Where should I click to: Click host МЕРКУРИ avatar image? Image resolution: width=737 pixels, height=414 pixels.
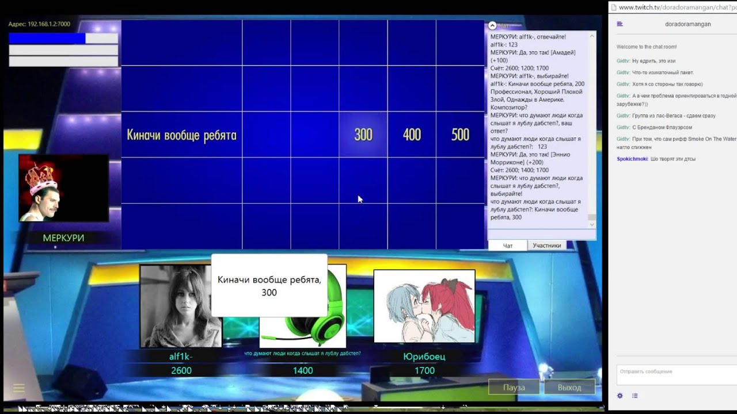[63, 188]
